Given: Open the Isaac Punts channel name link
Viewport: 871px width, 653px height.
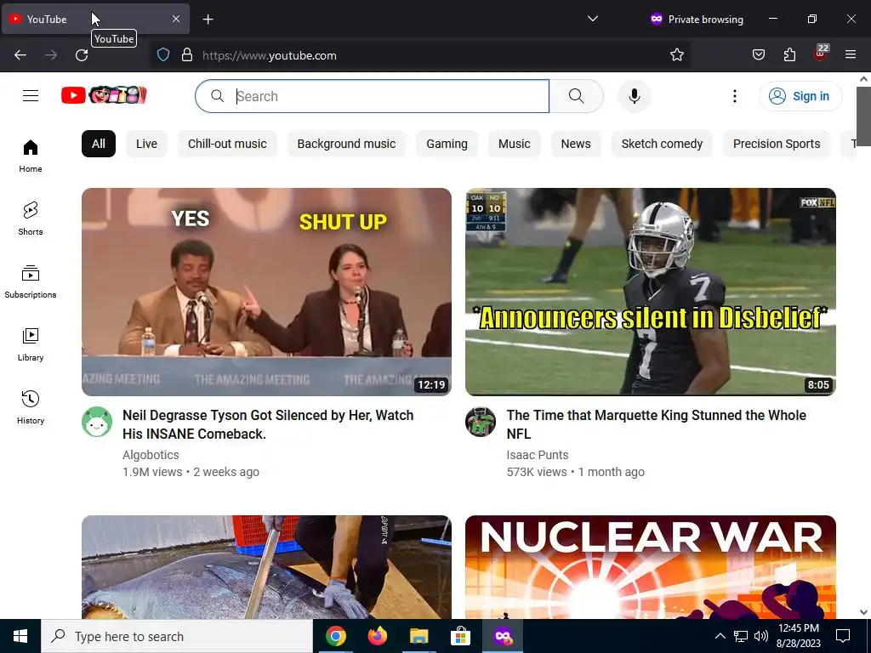Looking at the screenshot, I should pyautogui.click(x=538, y=455).
